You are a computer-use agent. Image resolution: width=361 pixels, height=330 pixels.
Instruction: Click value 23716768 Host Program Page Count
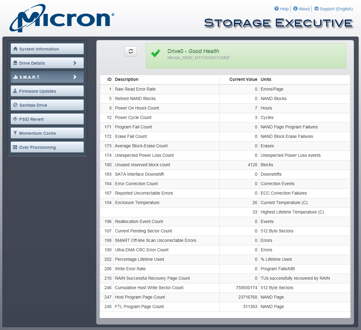pyautogui.click(x=247, y=297)
